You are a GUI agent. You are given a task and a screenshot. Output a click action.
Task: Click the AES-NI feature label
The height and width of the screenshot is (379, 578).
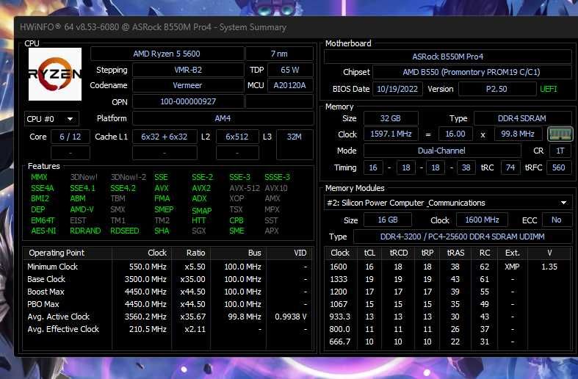pyautogui.click(x=43, y=231)
